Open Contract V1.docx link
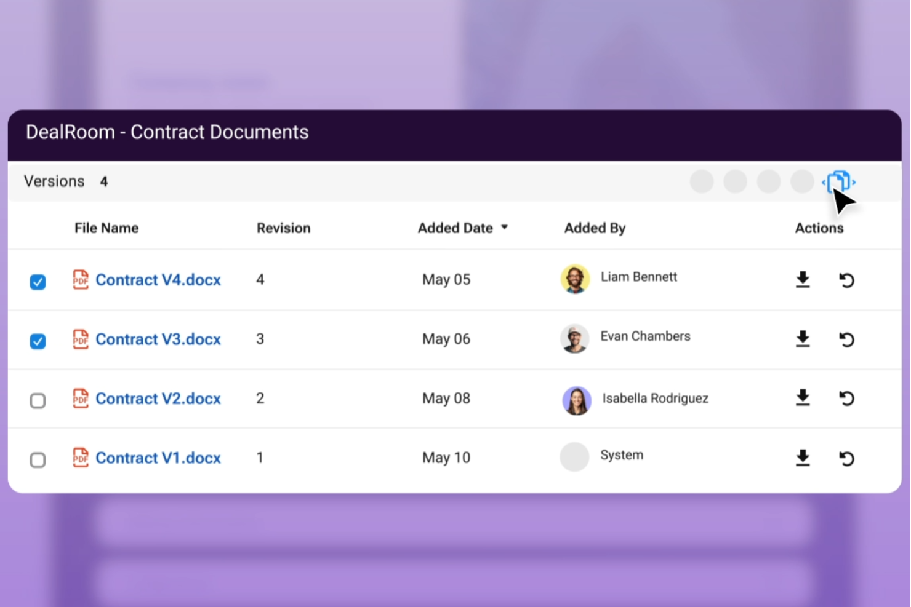 click(x=158, y=458)
